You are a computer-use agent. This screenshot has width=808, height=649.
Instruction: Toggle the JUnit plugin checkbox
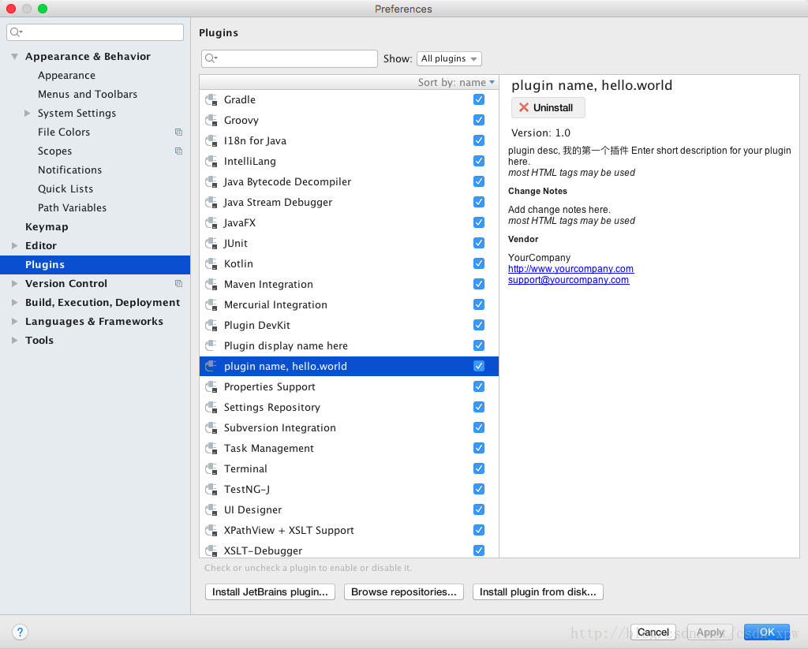click(x=479, y=243)
